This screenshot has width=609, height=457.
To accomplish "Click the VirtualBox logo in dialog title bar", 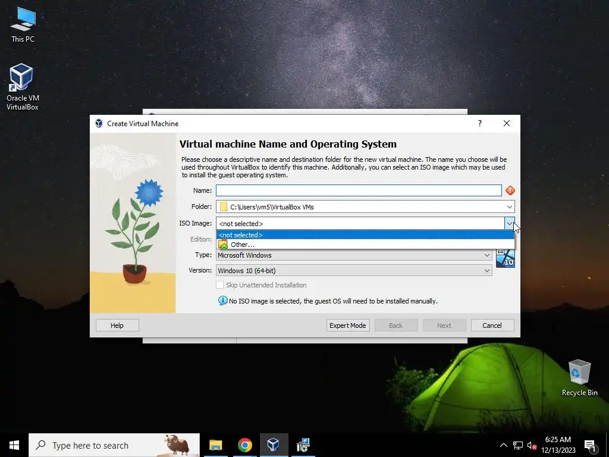I will [x=99, y=124].
